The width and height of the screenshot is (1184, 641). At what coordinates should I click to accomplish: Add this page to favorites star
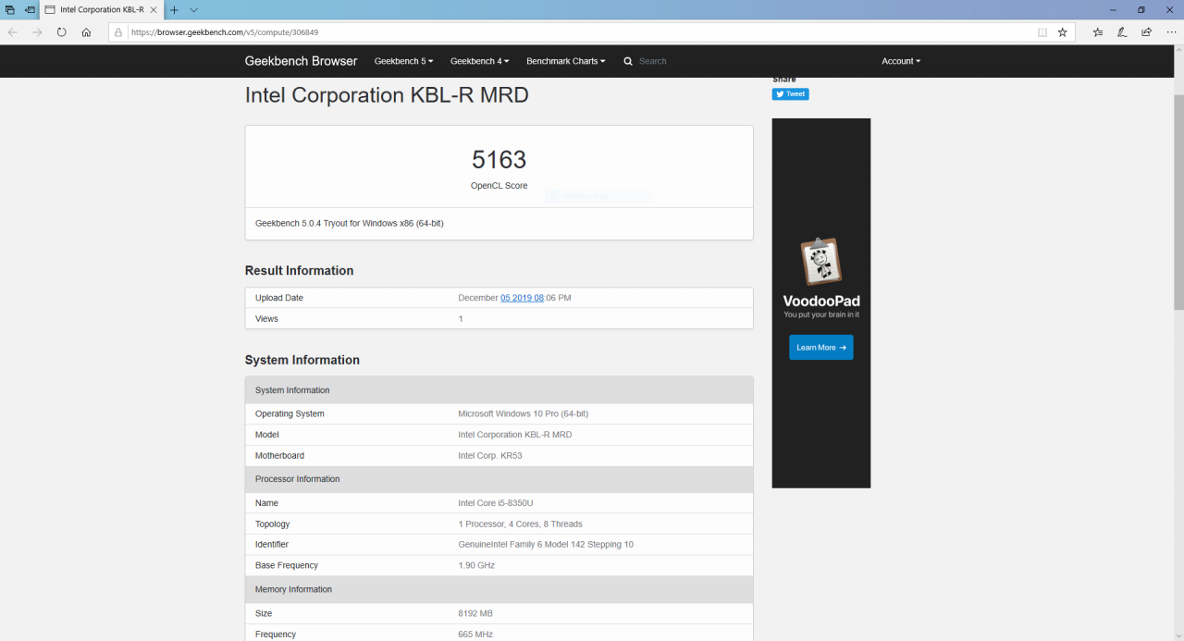[x=1062, y=31]
